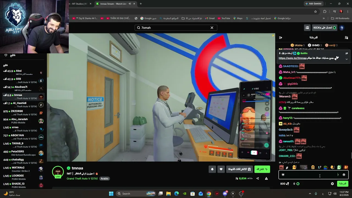This screenshot has width=352, height=198.
Task: Click the 1st place IAisha leaderboard entry
Action: 298,45
